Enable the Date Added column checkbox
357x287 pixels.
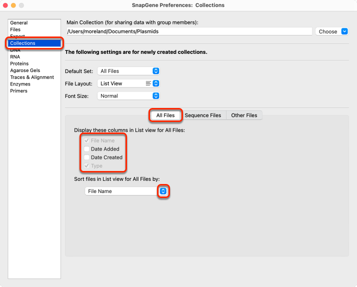86,149
